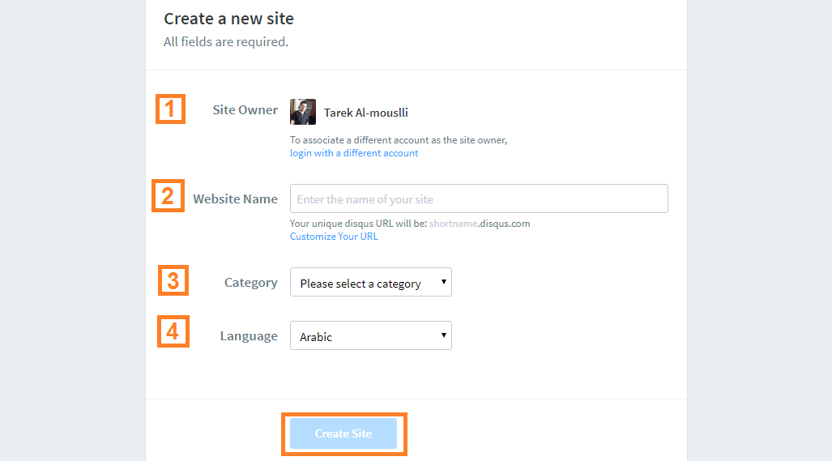Click the orange step 2 marker
The width and height of the screenshot is (832, 461).
point(169,196)
